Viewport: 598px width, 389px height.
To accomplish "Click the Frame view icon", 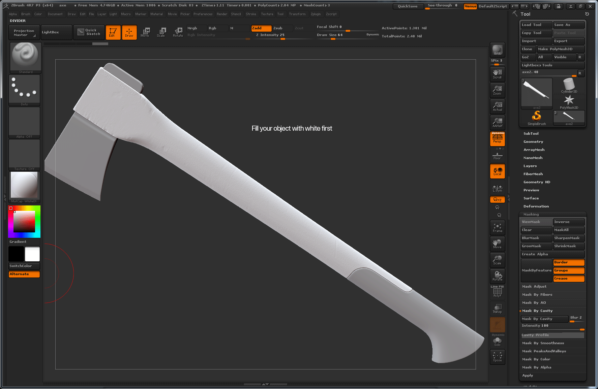I will click(x=497, y=228).
